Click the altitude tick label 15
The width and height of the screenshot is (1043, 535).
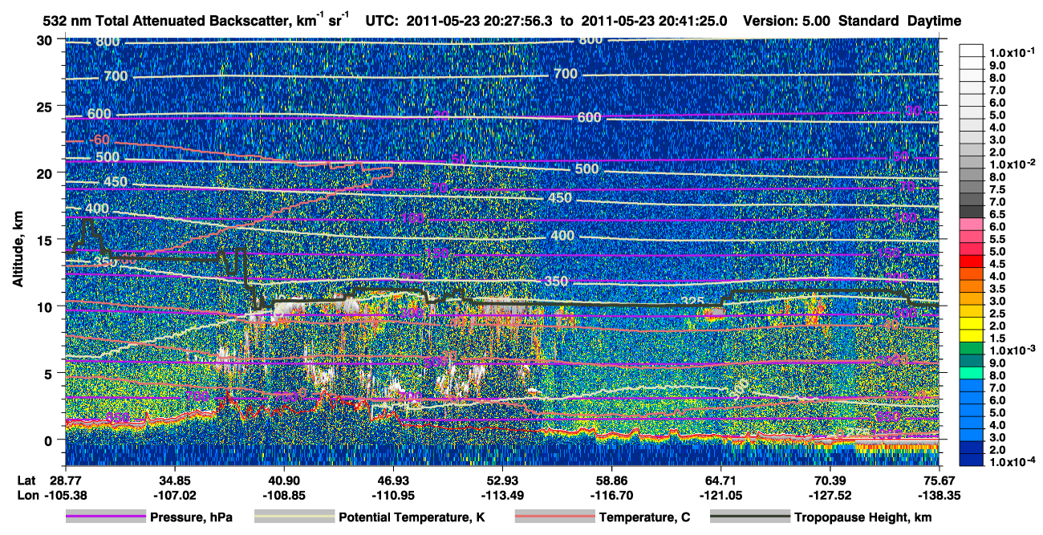[x=46, y=239]
